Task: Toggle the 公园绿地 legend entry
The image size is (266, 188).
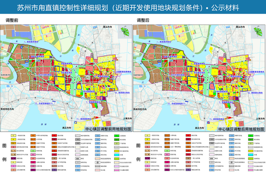Action: tap(117, 136)
